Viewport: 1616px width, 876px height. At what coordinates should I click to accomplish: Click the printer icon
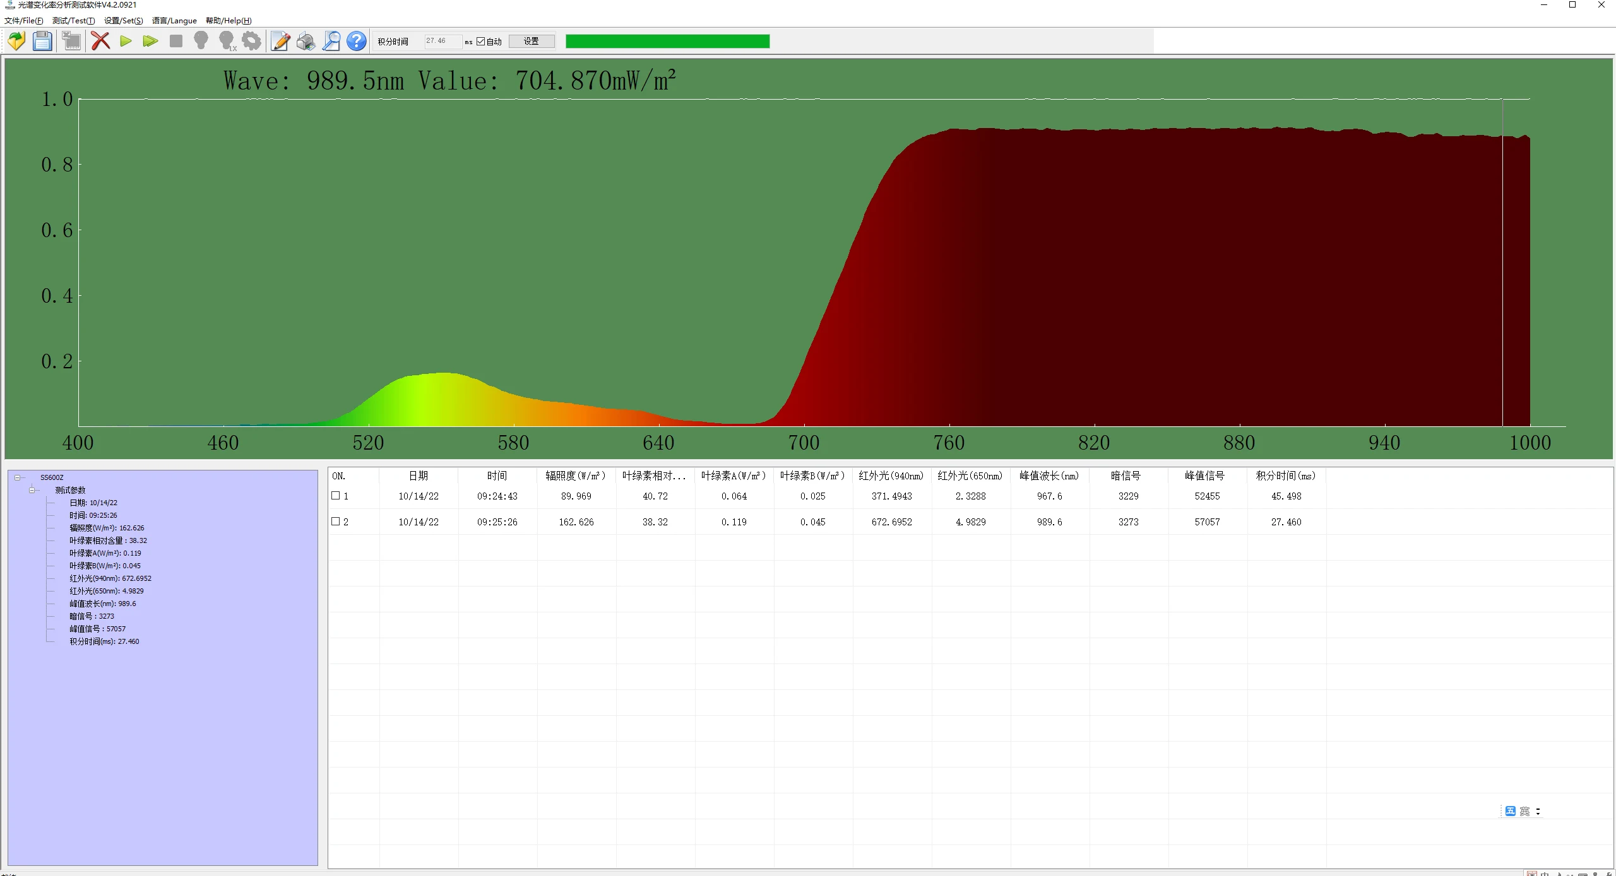coord(306,41)
